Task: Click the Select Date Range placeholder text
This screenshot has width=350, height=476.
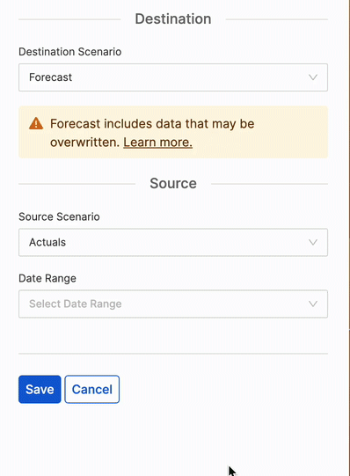Action: tap(76, 304)
